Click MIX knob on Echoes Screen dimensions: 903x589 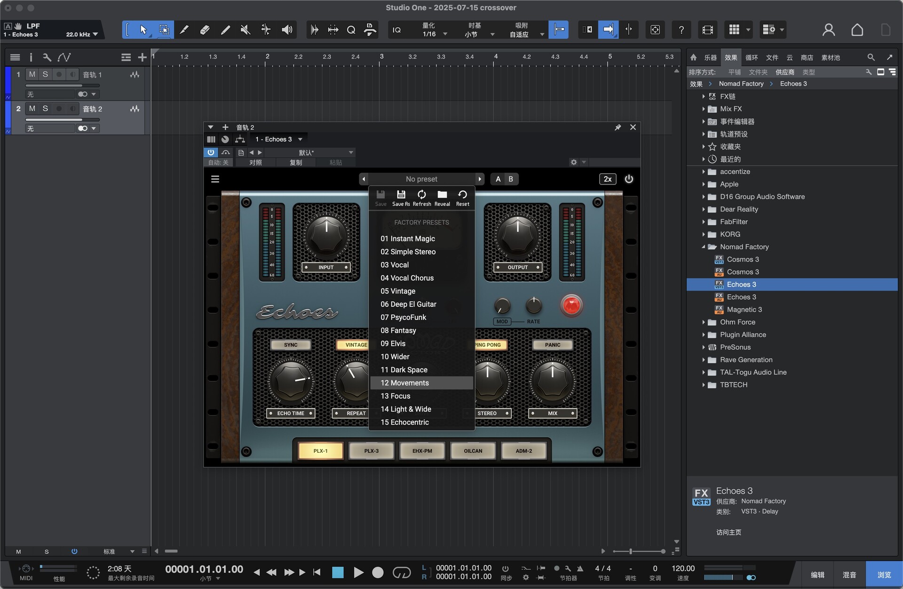click(552, 381)
